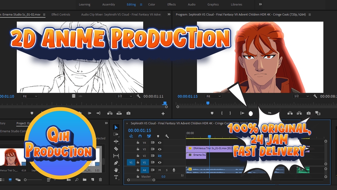337x190 pixels.
Task: Open Program monitor settings wrench
Action: pyautogui.click(x=315, y=96)
